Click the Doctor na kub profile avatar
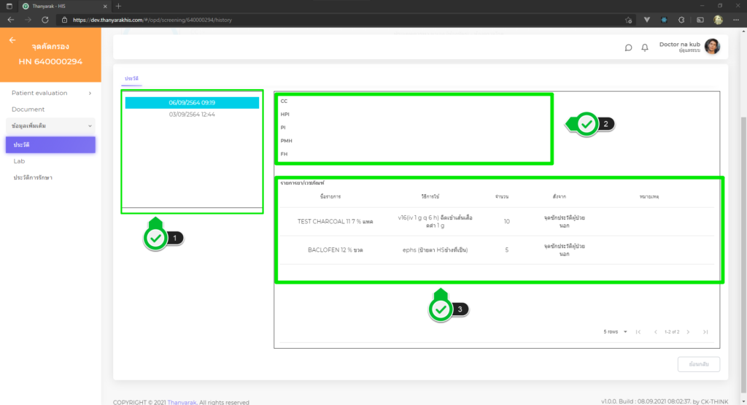The height and width of the screenshot is (405, 747). (x=712, y=47)
